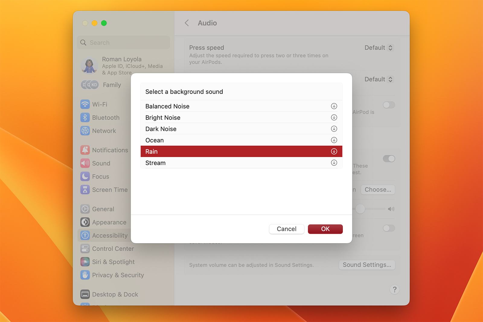Screen dimensions: 483x322
Task: Click the Notifications bell icon
Action: point(85,150)
